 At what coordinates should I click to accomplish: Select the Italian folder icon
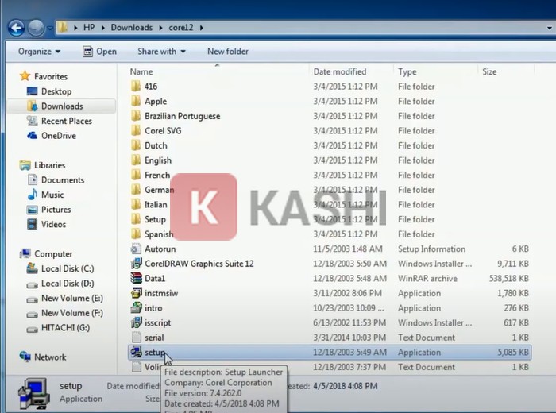click(136, 204)
